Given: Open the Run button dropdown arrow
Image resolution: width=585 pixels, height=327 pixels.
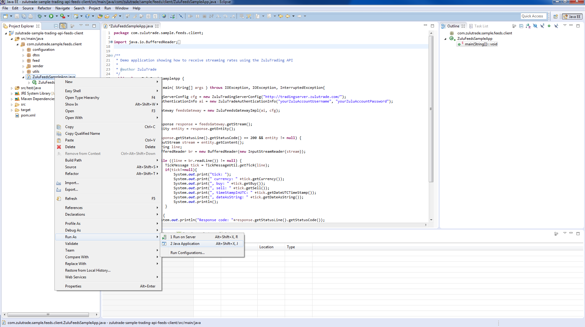Looking at the screenshot, I should [x=57, y=16].
